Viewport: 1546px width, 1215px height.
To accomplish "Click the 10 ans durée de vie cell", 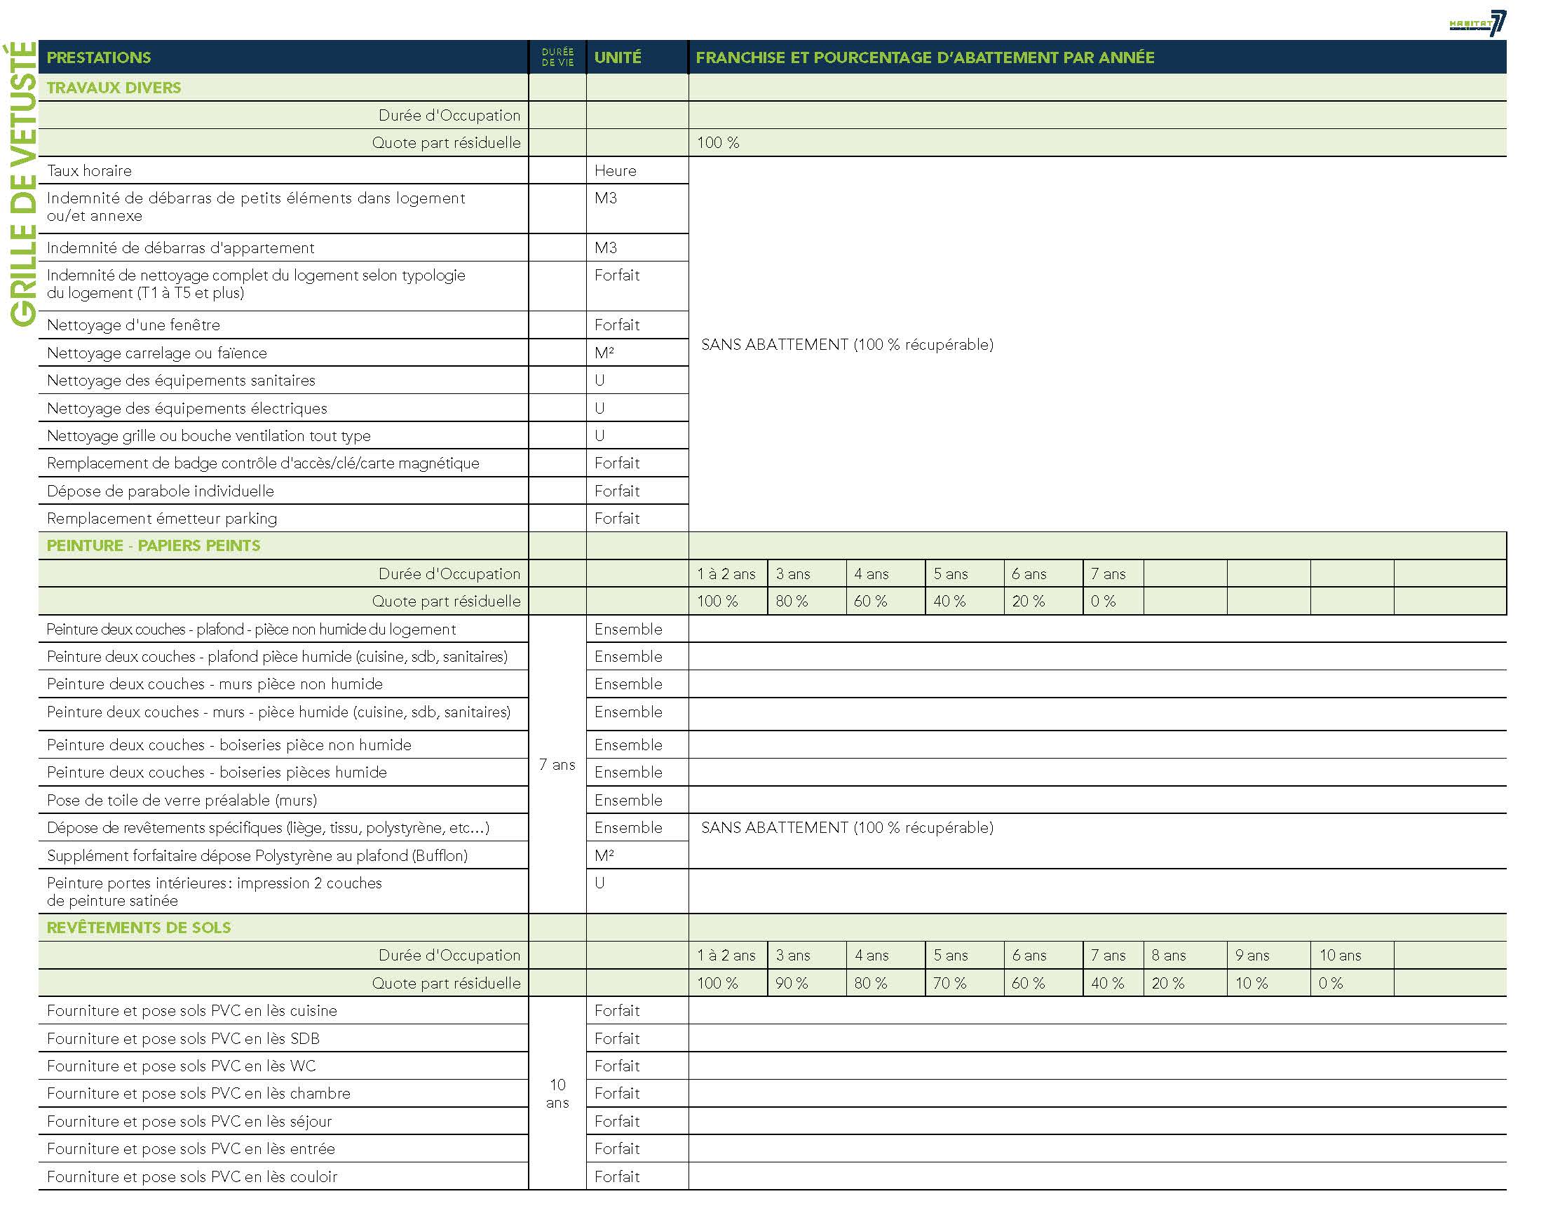I will (x=557, y=1093).
